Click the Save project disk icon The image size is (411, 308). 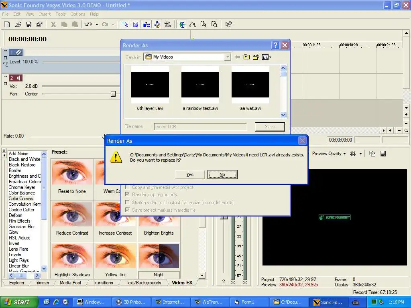28,24
